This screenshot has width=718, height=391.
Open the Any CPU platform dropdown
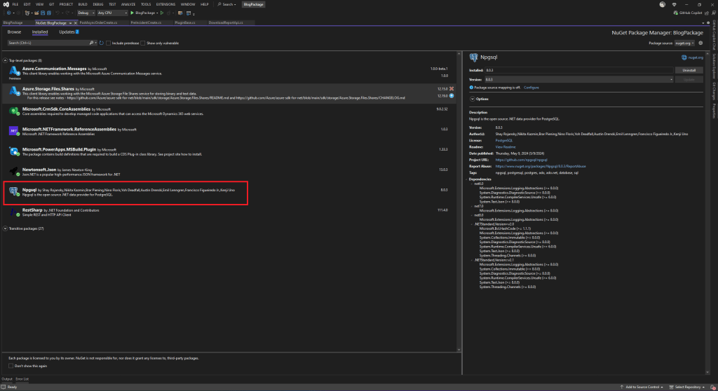112,13
